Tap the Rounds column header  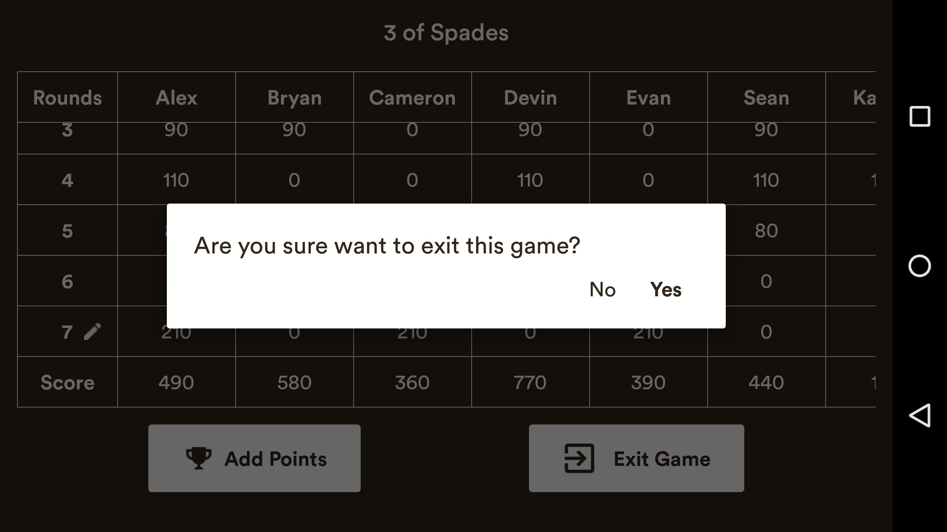[x=67, y=98]
